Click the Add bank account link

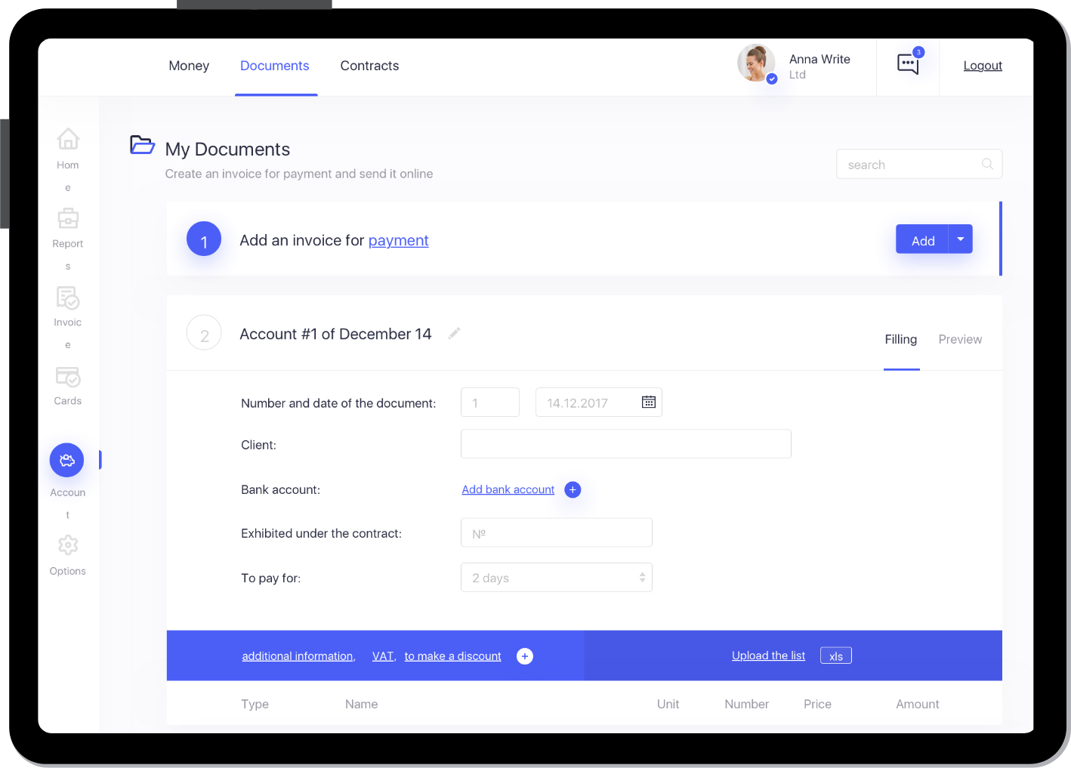click(x=508, y=489)
